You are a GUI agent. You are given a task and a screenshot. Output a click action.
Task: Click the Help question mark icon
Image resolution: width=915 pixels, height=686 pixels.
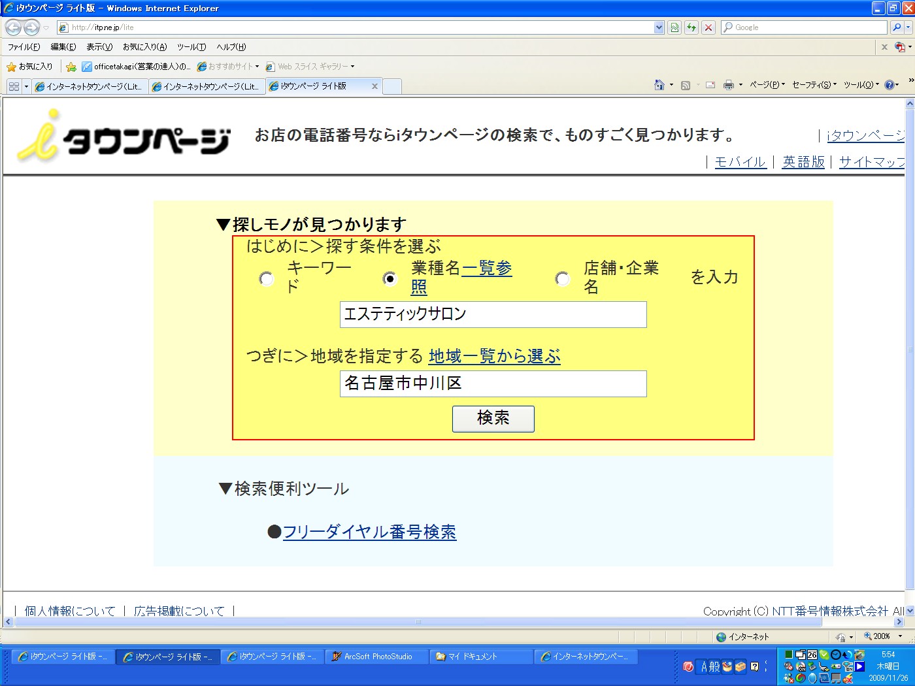click(x=890, y=85)
